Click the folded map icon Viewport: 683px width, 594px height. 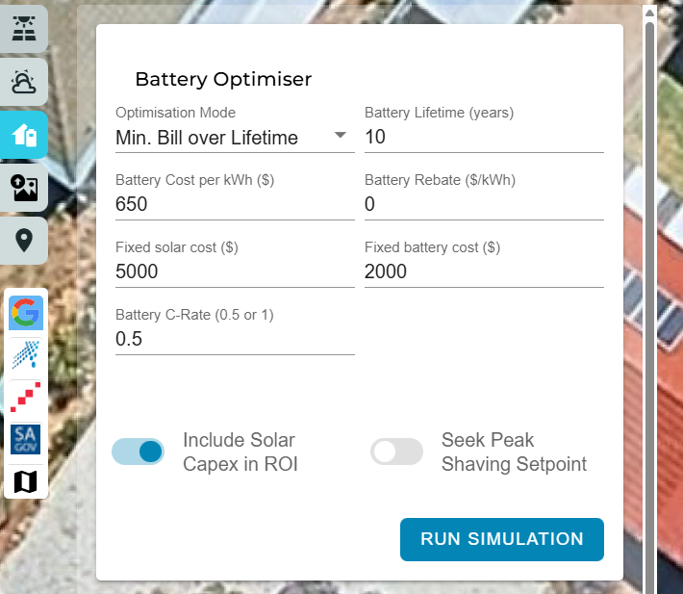coord(26,481)
